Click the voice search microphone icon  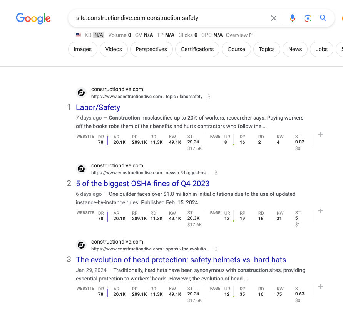tap(293, 18)
